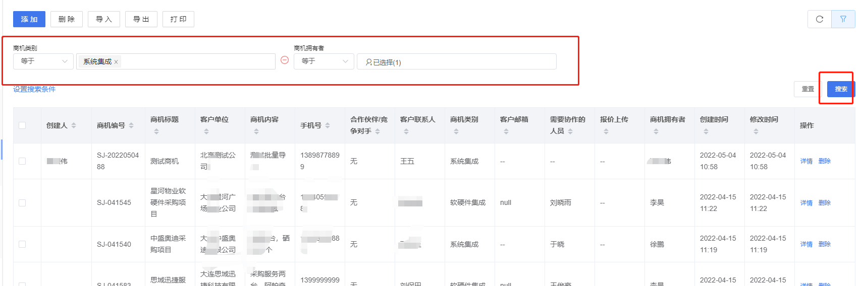Open 详情 for row SJ-041540

[x=806, y=244]
